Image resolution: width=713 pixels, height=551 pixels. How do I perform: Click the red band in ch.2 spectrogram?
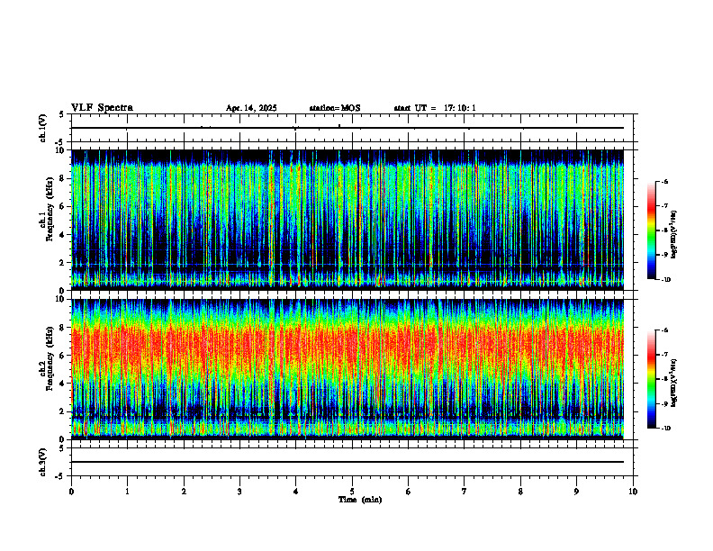347,347
